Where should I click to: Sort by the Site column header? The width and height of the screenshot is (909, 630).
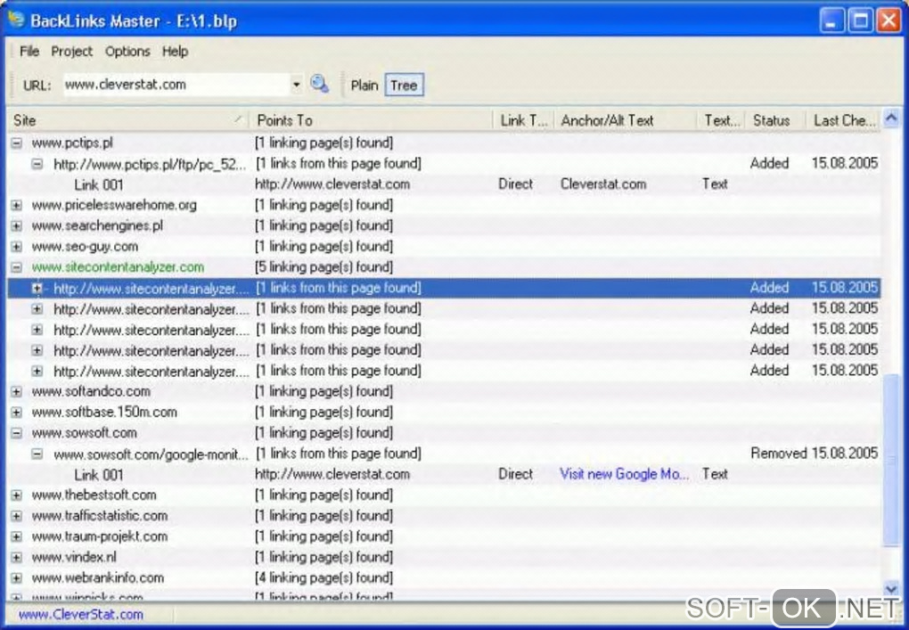click(x=127, y=120)
